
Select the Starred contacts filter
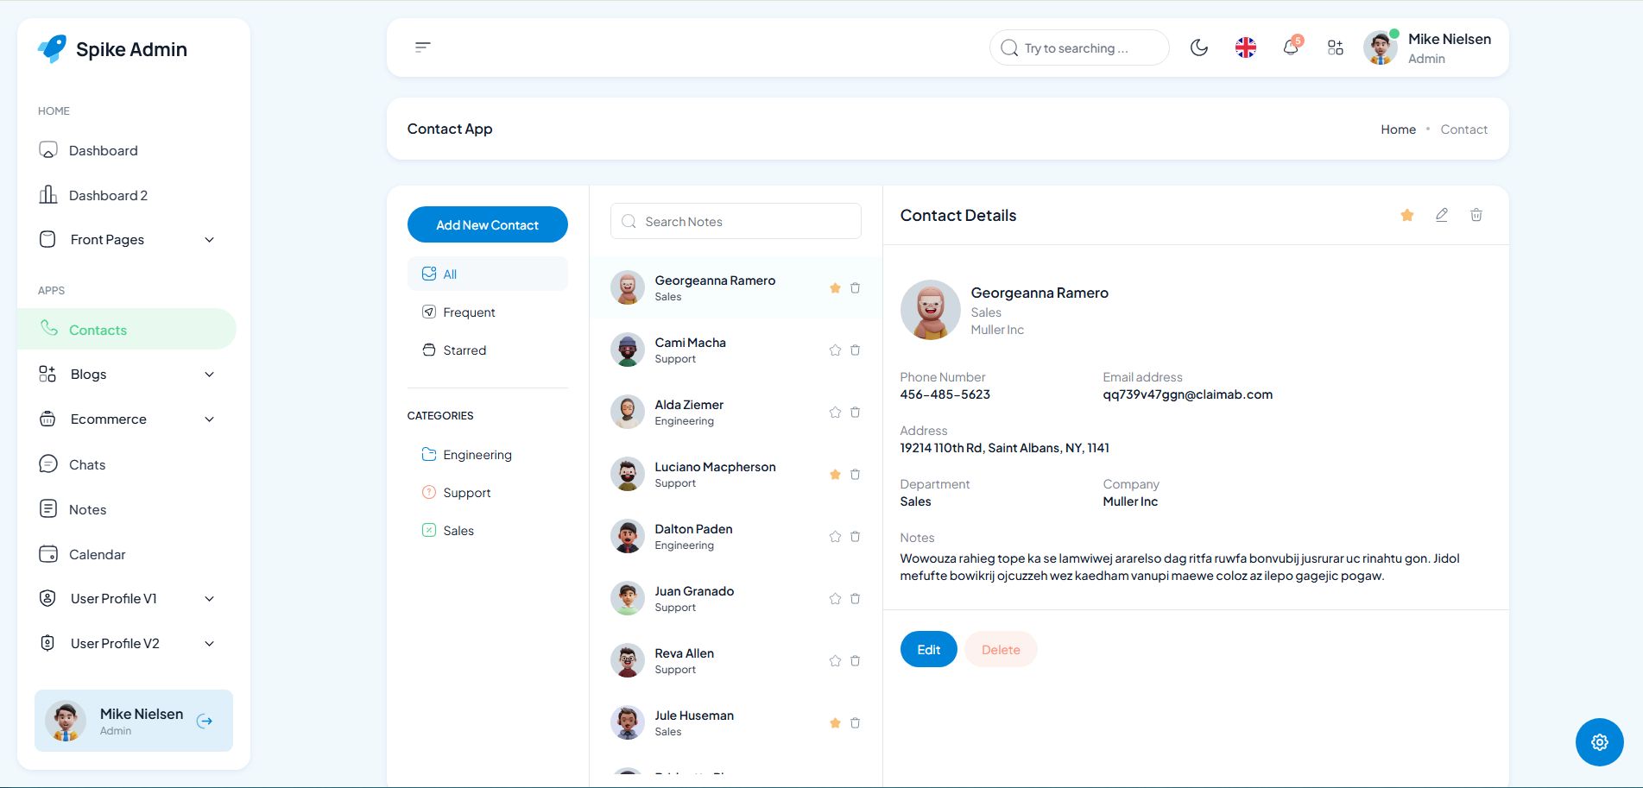pyautogui.click(x=487, y=350)
